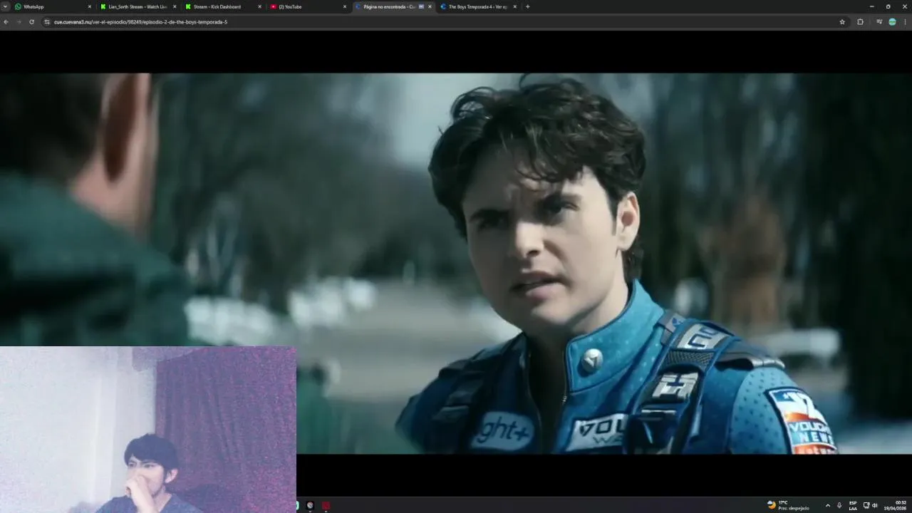This screenshot has height=513, width=912.
Task: Open the browser extensions menu
Action: tap(860, 22)
